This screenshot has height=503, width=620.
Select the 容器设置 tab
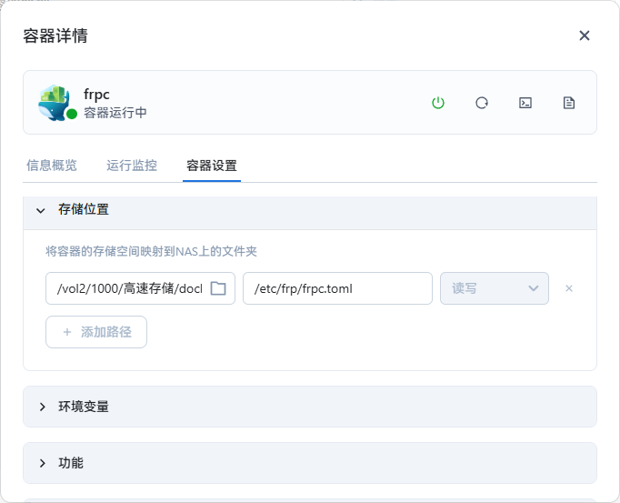(212, 166)
